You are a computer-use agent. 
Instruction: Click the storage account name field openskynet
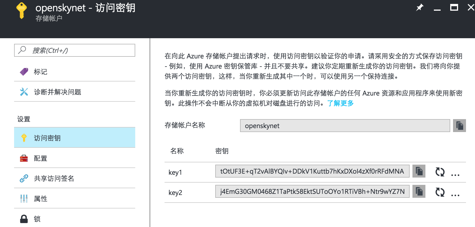tap(345, 126)
